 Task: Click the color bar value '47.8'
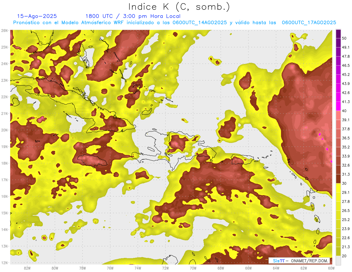[346, 56]
